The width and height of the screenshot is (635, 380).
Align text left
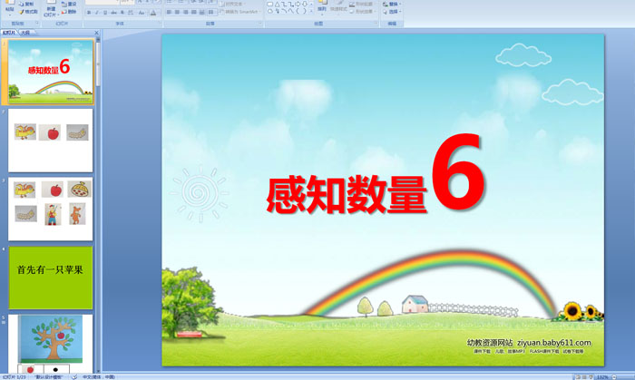click(x=169, y=13)
